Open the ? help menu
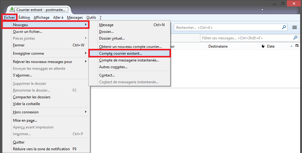The height and width of the screenshot is (153, 302). [x=101, y=18]
